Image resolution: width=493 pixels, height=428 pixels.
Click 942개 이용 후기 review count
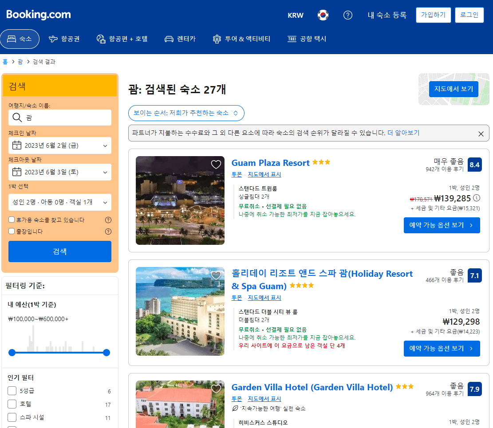pyautogui.click(x=445, y=169)
